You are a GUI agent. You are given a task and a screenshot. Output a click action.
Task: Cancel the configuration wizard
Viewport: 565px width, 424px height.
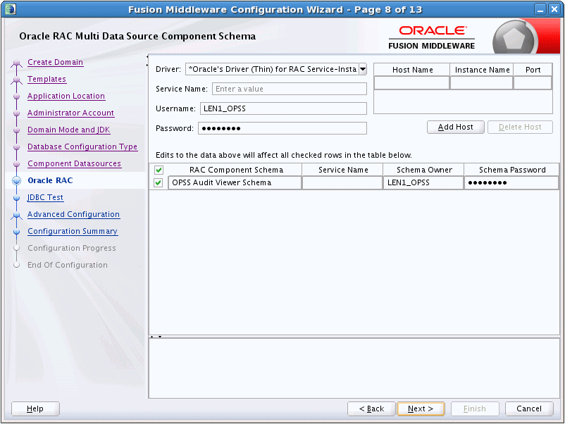(x=529, y=409)
